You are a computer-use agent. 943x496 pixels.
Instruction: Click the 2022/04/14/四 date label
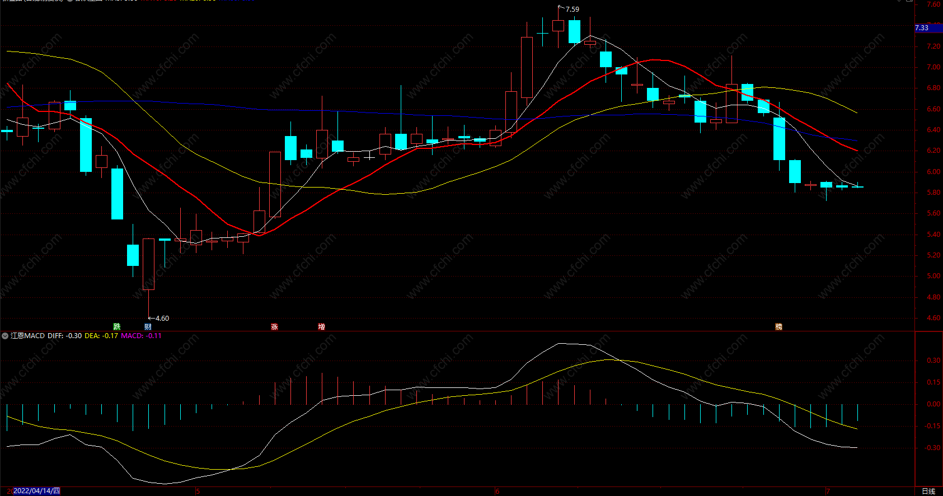36,491
